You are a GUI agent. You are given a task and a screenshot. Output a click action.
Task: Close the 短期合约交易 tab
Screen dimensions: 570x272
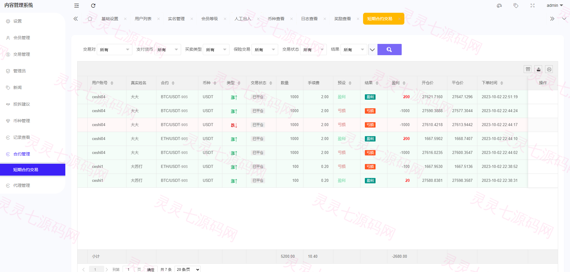[x=399, y=19]
